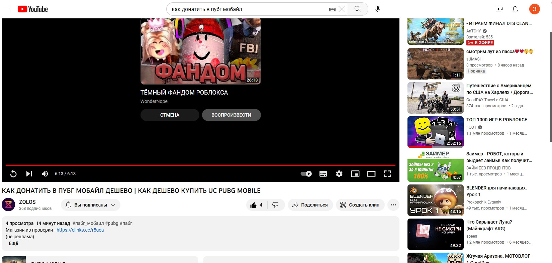Run search with magnifier button
This screenshot has width=552, height=263.
pos(358,9)
